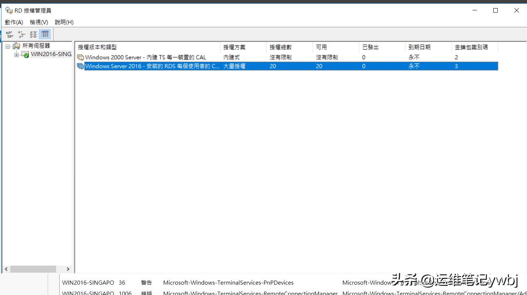Click the RD 授權管理員 title bar icon
The height and width of the screenshot is (295, 527).
coord(9,10)
